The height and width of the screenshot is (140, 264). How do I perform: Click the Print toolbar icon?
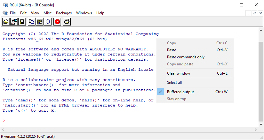coord(67,22)
